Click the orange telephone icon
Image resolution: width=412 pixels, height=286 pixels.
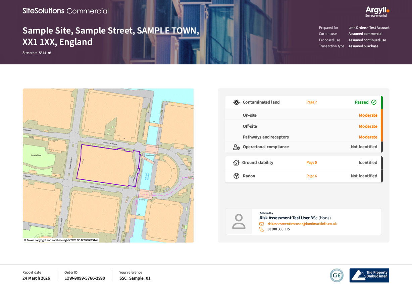(x=262, y=229)
